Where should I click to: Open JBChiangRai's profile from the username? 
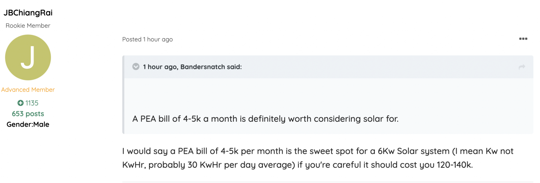tap(28, 13)
